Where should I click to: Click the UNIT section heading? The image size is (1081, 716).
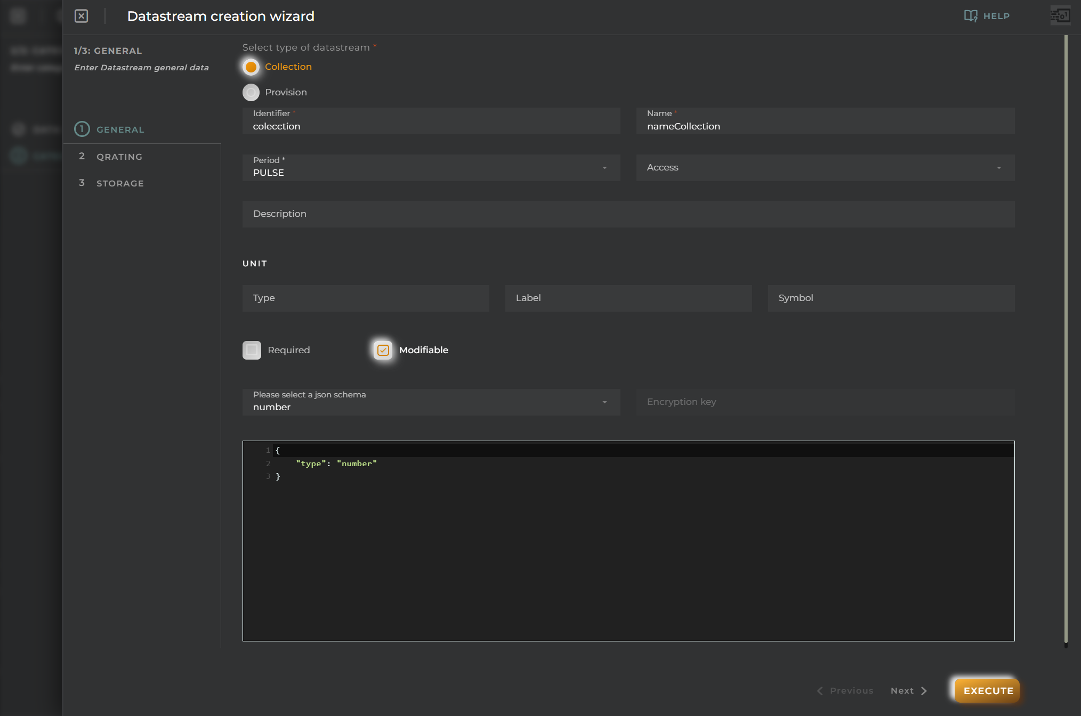pos(255,264)
